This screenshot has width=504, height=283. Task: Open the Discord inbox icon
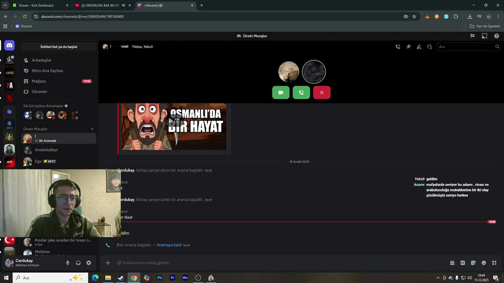pyautogui.click(x=485, y=36)
